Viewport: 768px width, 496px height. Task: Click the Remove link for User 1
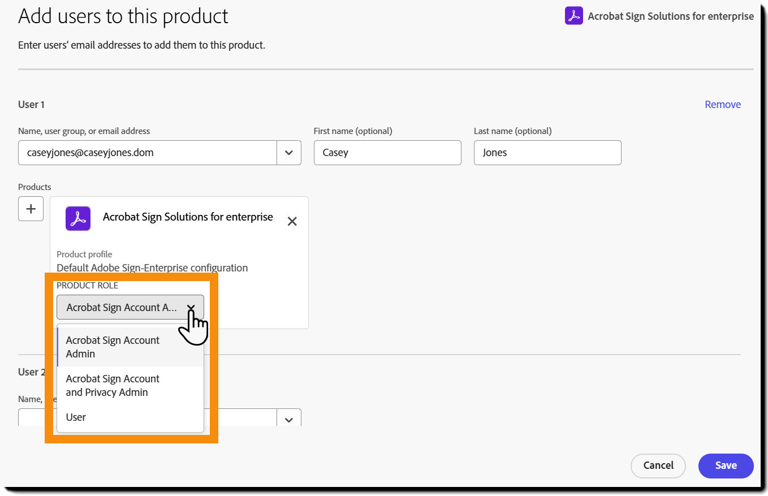click(723, 104)
